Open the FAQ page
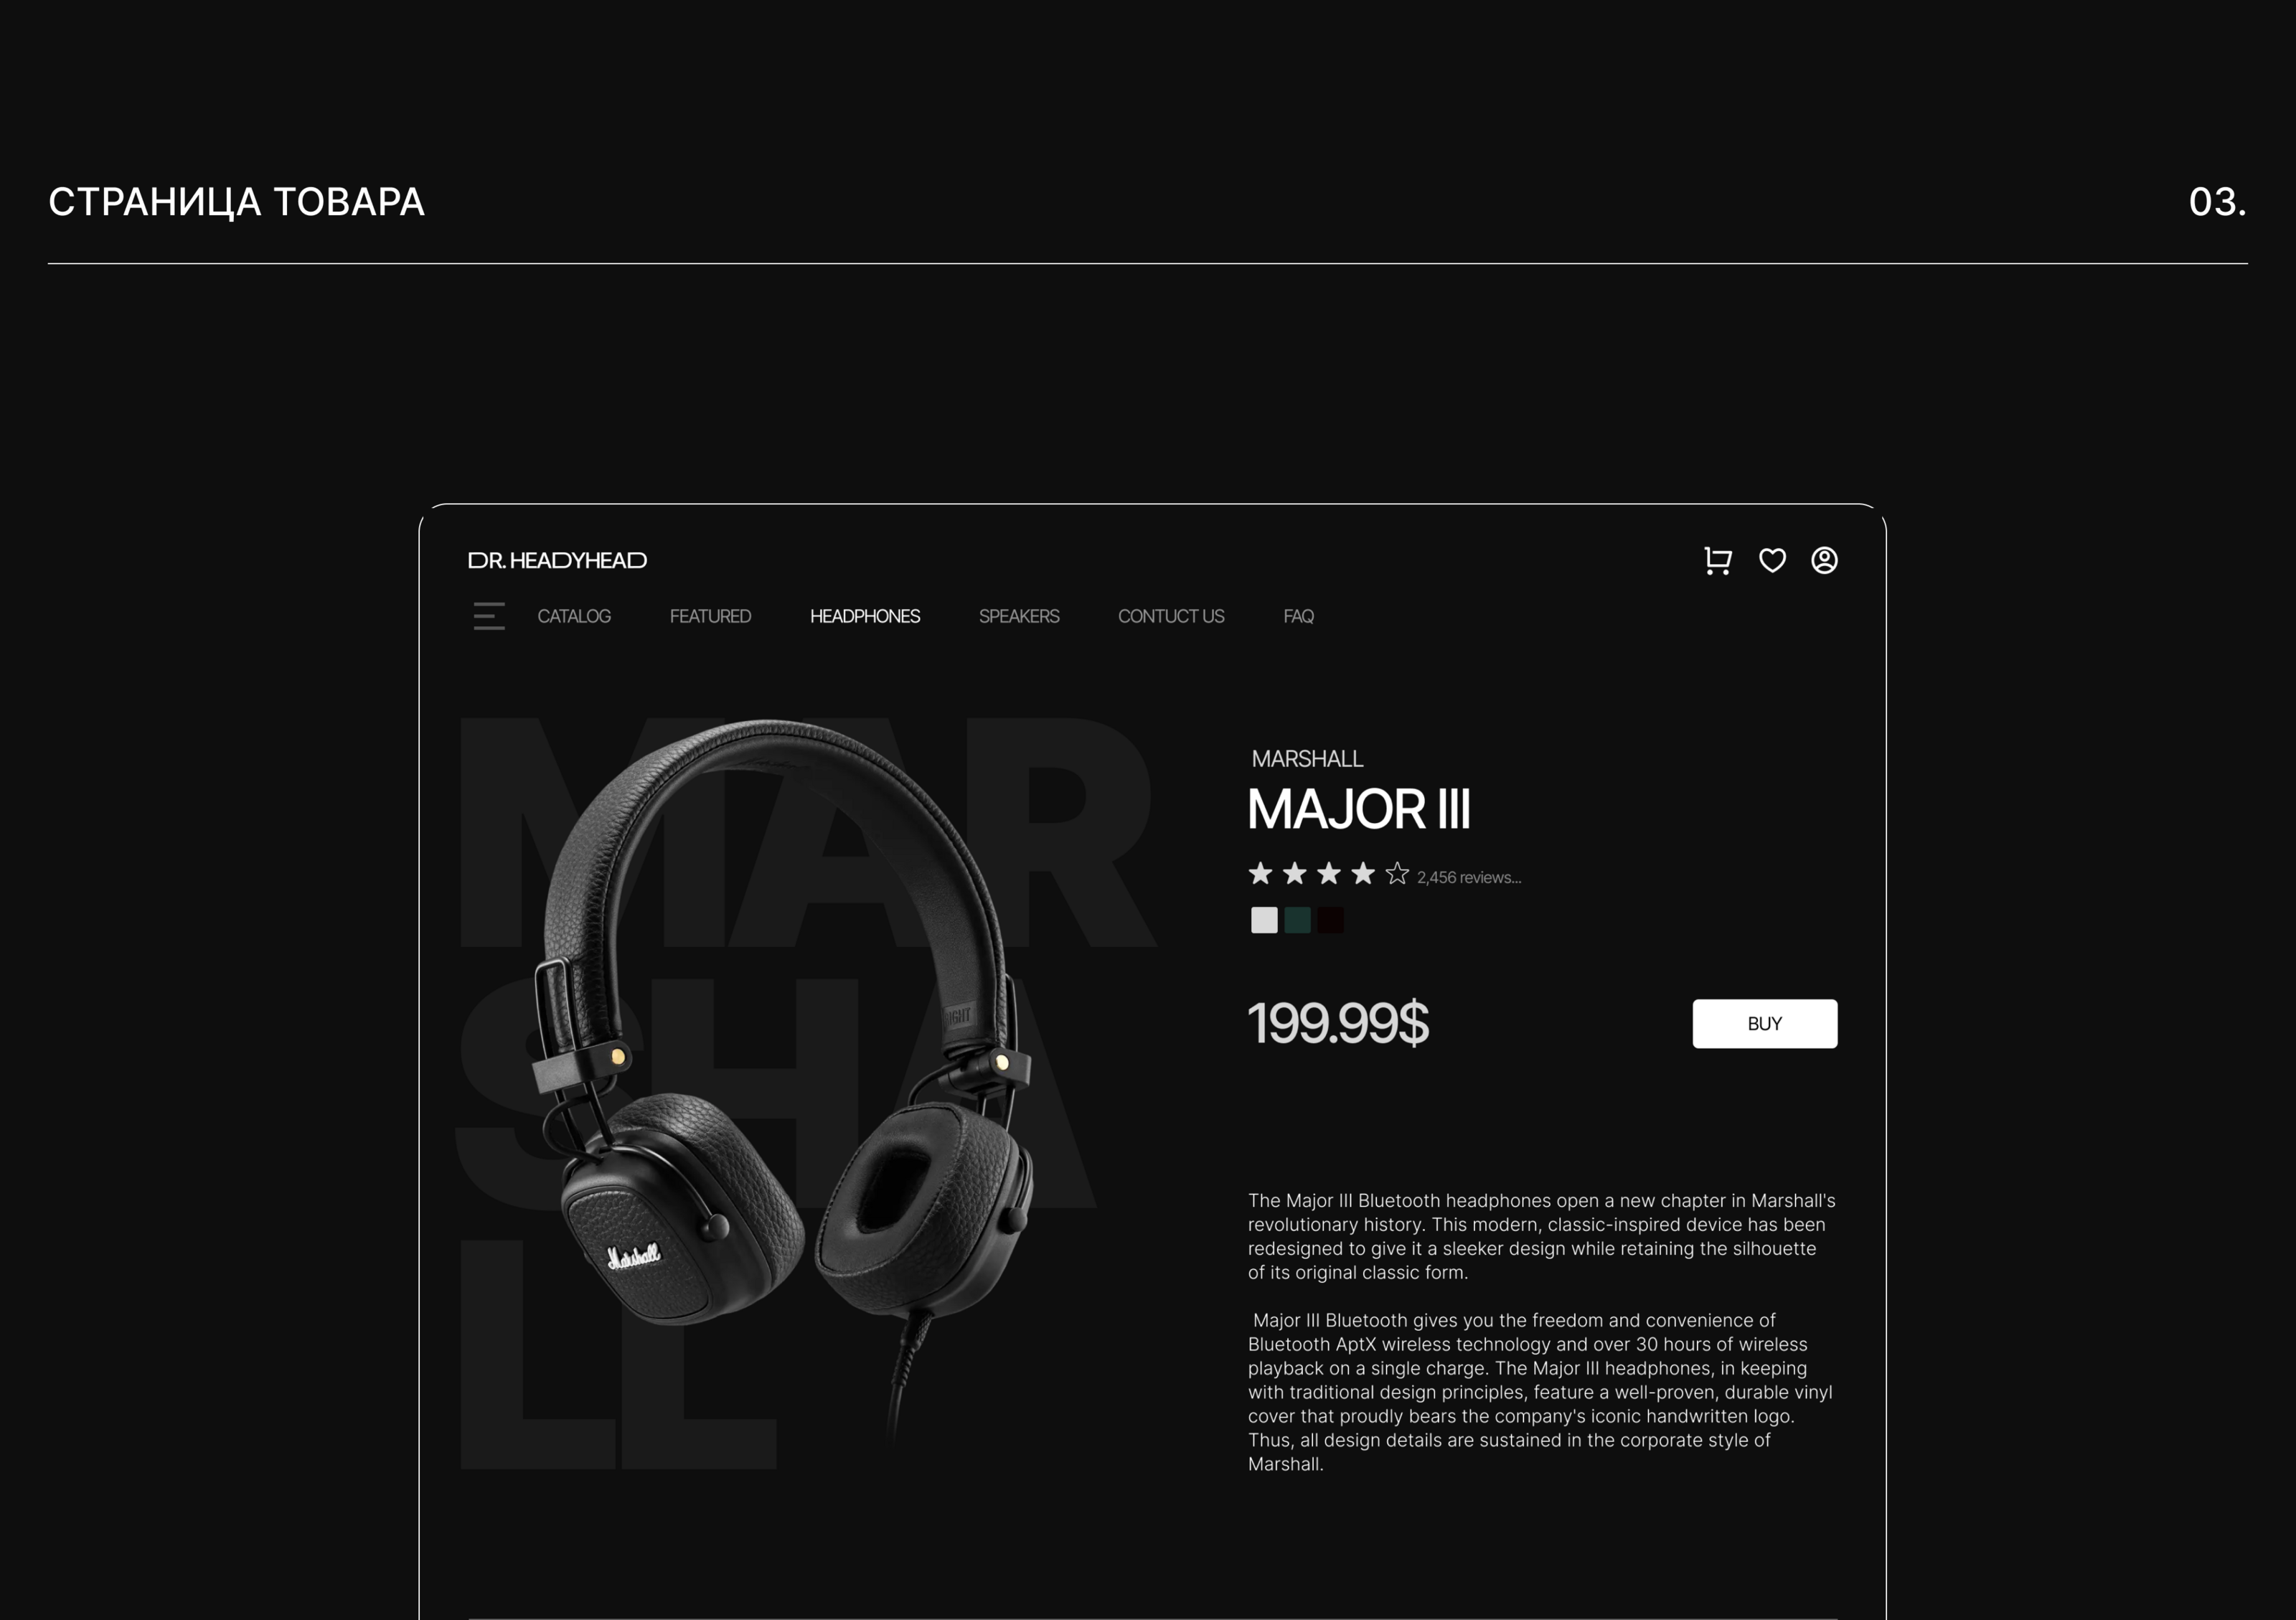This screenshot has height=1620, width=2296. point(1298,616)
